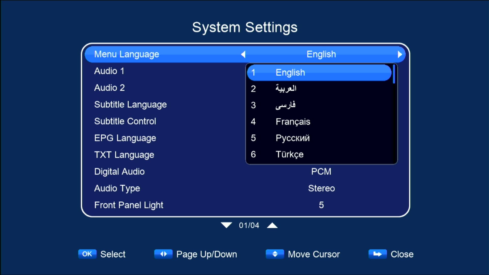Screen dimensions: 489x275
Task: Adjust the Front Panel Light value 5
Action: click(x=322, y=205)
